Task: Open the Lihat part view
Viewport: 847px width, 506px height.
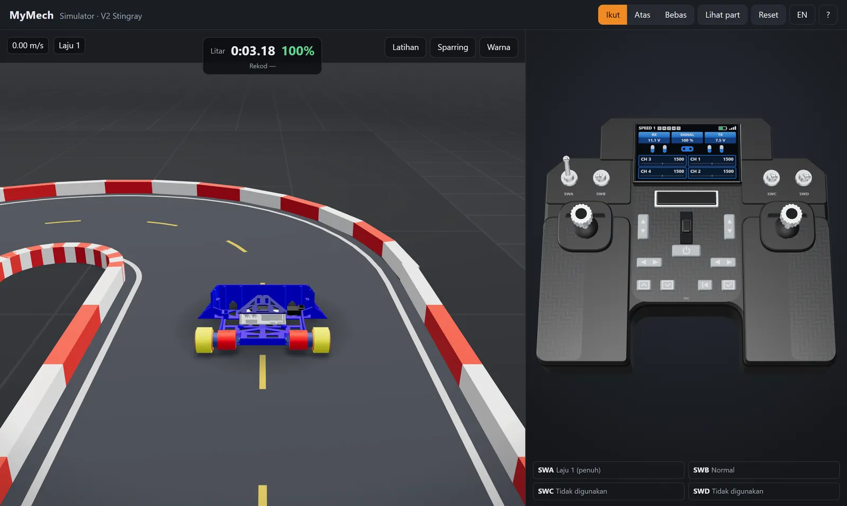Action: (x=723, y=15)
